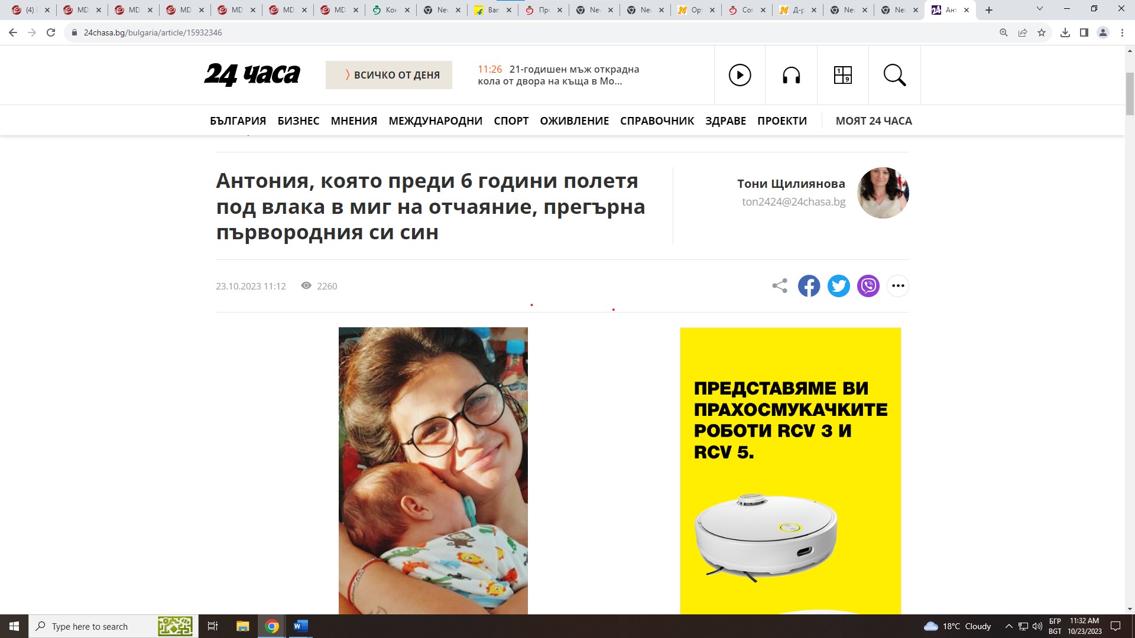Open Chrome three-dot menu

pyautogui.click(x=1122, y=32)
